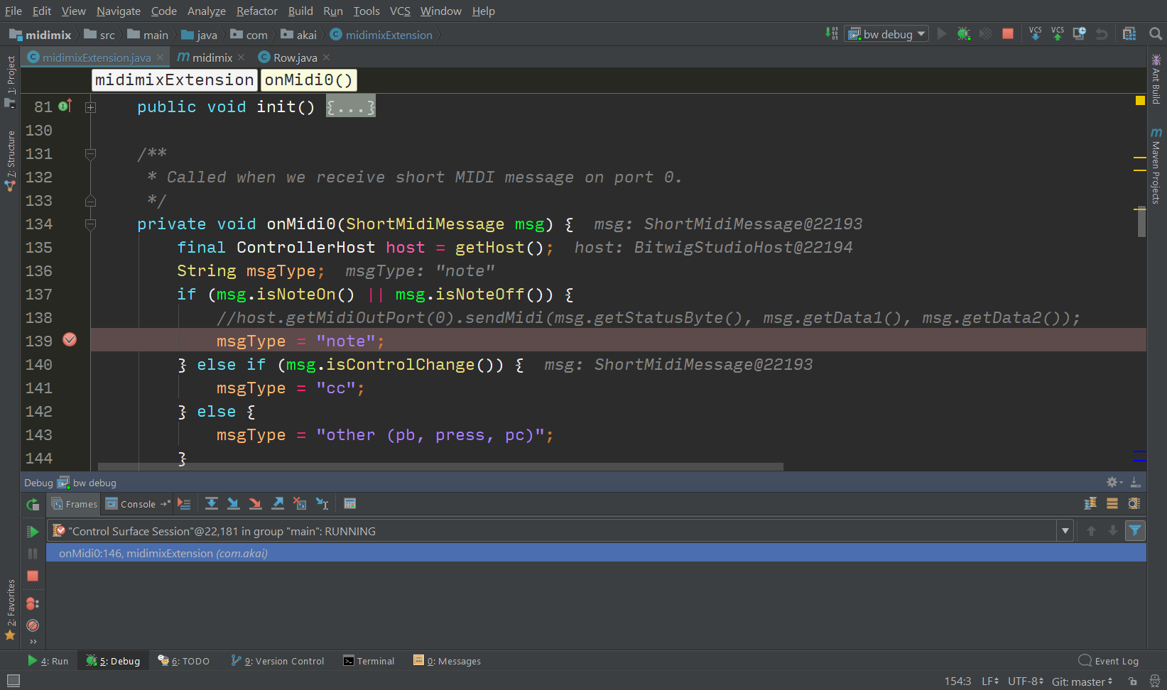Click Force Step Into red arrow
The height and width of the screenshot is (690, 1167).
tap(255, 504)
